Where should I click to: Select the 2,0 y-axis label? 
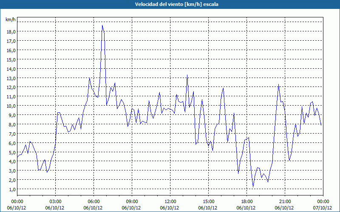tap(12, 180)
